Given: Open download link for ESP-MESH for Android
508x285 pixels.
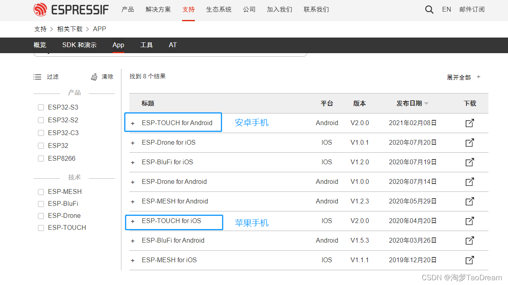Looking at the screenshot, I should tap(470, 201).
